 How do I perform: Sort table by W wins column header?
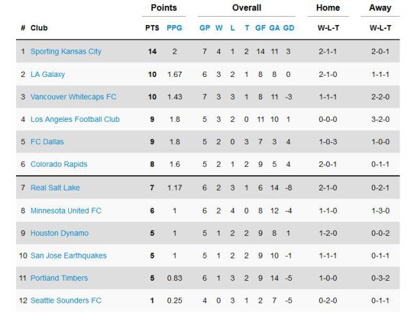pyautogui.click(x=219, y=28)
